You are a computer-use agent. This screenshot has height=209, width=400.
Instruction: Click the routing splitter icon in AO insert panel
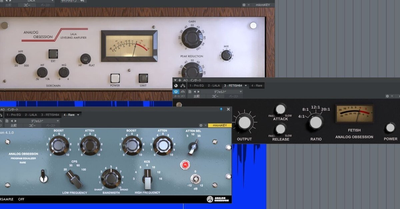(x=184, y=85)
